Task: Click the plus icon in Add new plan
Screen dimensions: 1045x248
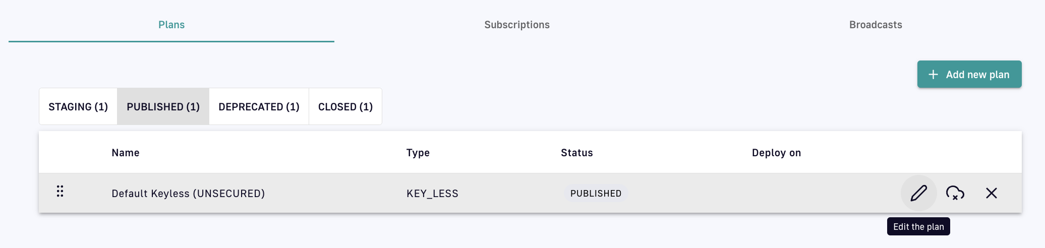Action: point(933,75)
